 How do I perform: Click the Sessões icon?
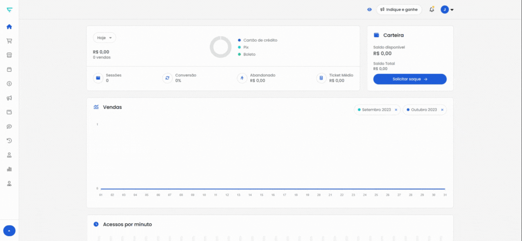pyautogui.click(x=98, y=78)
